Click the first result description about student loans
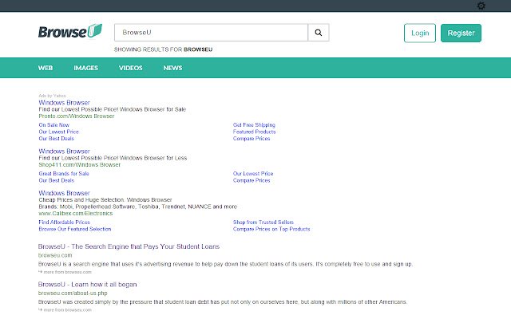Viewport: 511px width, 319px height. [225, 264]
